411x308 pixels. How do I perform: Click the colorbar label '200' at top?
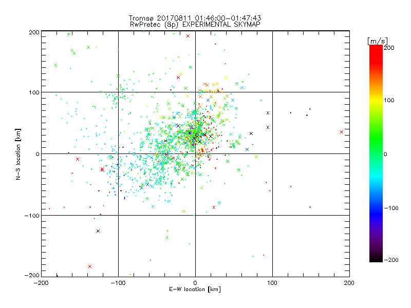coord(389,48)
